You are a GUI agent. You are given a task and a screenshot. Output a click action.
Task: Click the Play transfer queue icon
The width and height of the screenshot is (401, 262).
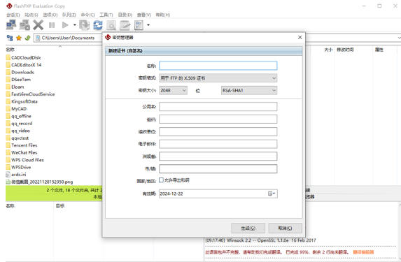pos(65,24)
